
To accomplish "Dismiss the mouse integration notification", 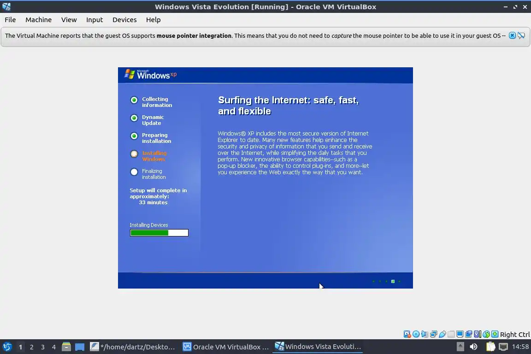I will (513, 35).
